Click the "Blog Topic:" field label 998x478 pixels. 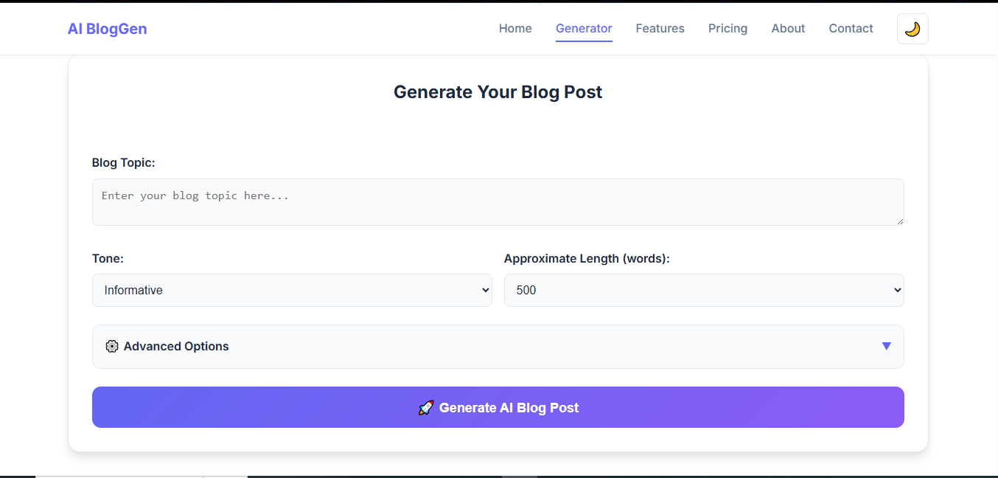124,163
